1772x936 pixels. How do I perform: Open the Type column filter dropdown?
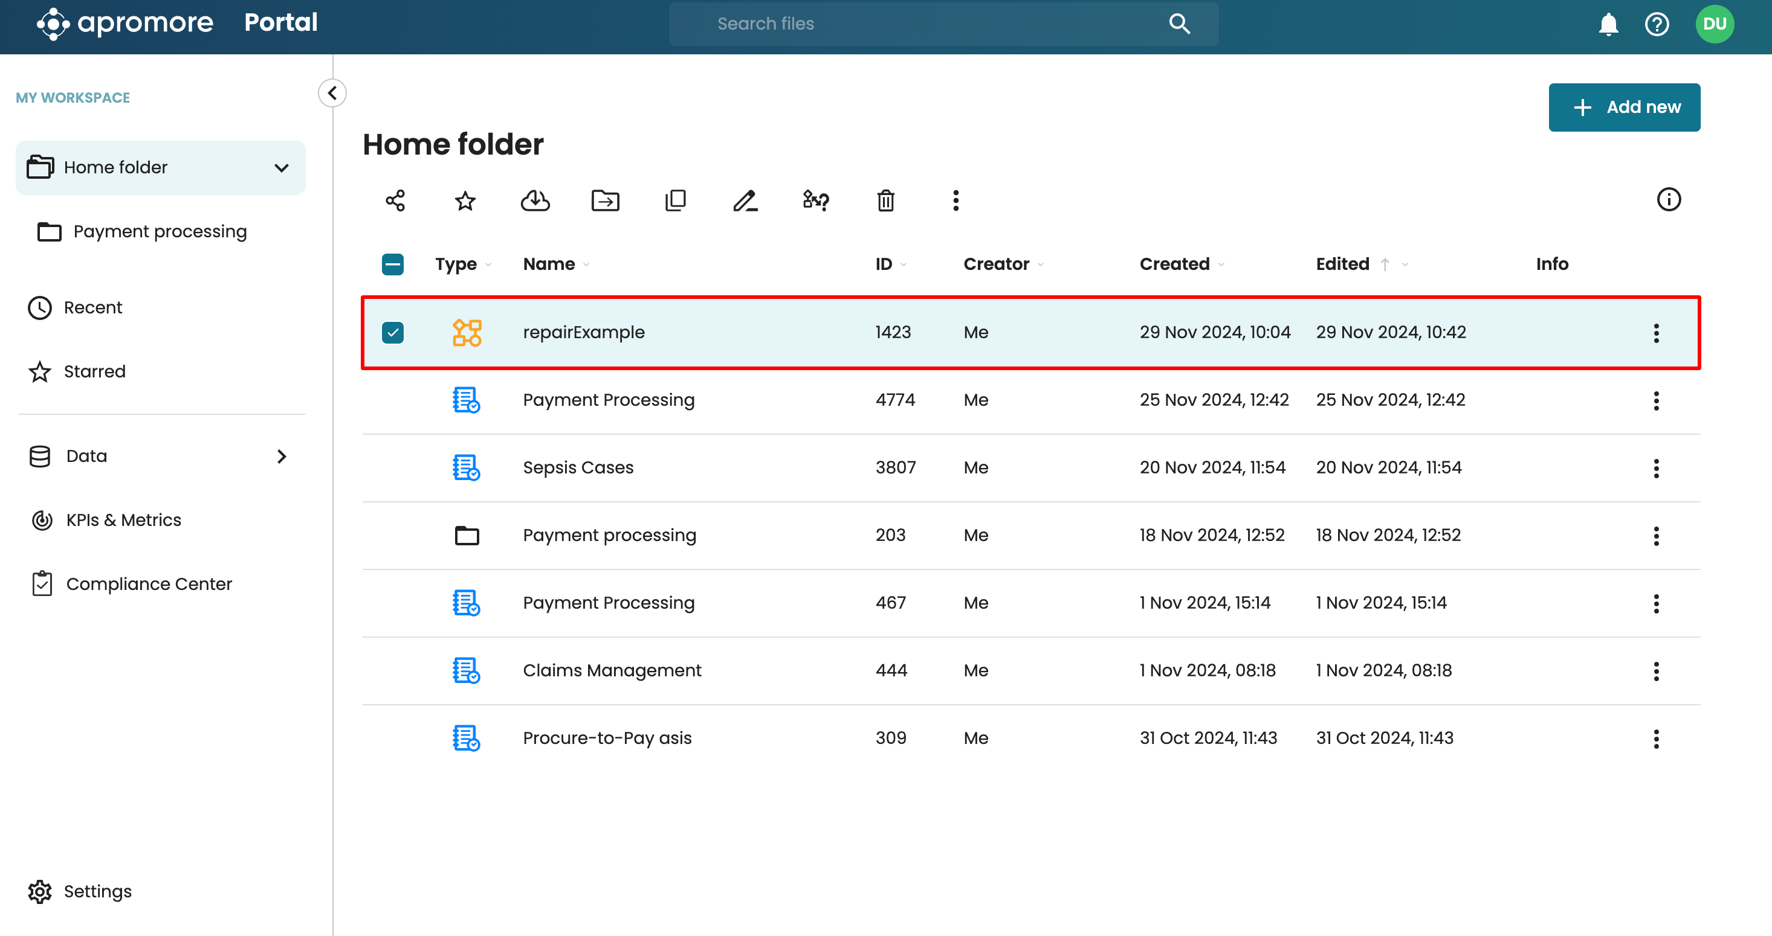pos(488,265)
